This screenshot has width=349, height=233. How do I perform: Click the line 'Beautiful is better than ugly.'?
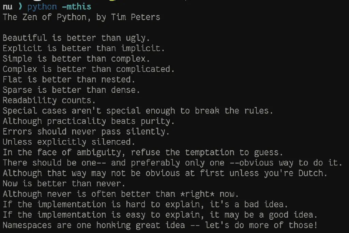click(76, 38)
